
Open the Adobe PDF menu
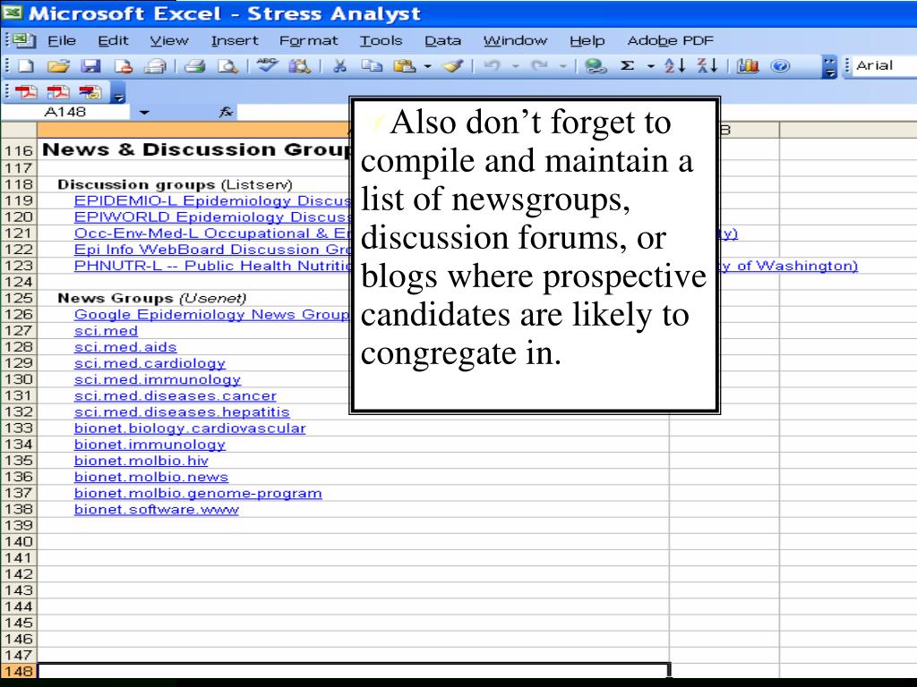pyautogui.click(x=670, y=41)
